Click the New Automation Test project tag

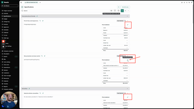pyautogui.click(x=31, y=3)
